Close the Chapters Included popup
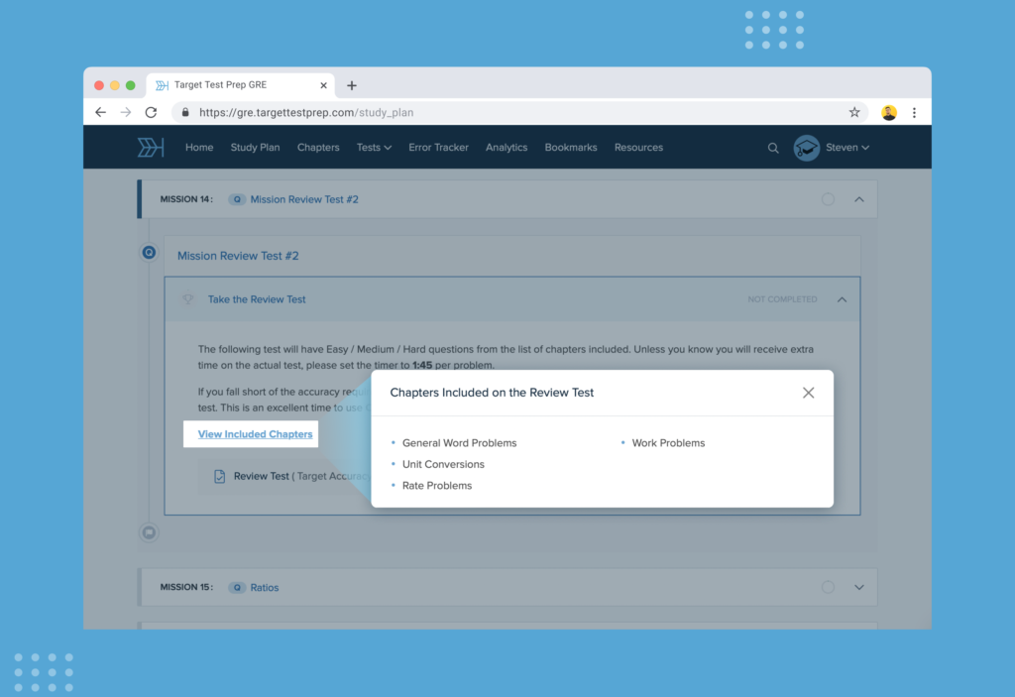Image resolution: width=1015 pixels, height=697 pixels. pyautogui.click(x=808, y=393)
